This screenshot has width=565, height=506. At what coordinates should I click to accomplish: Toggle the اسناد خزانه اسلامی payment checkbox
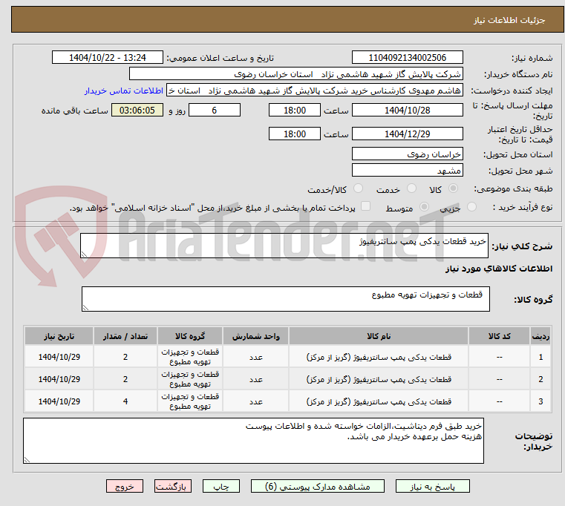365,206
